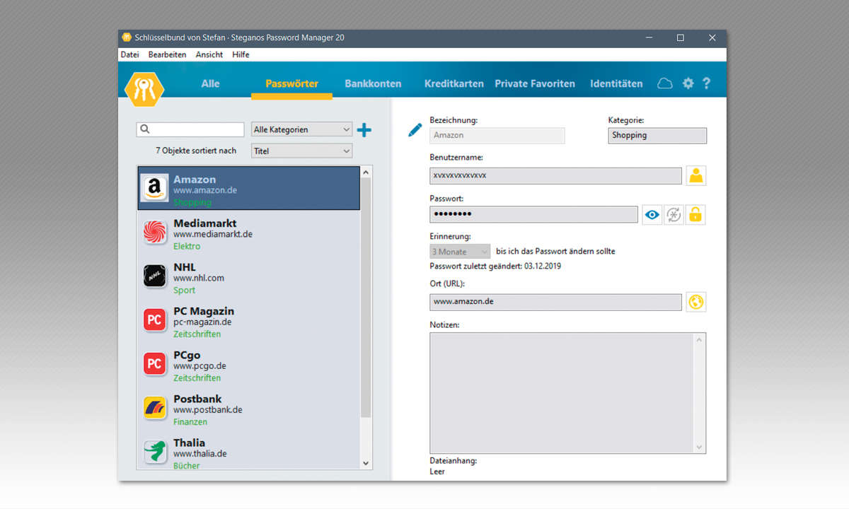Switch to the Private Favoriten tab
This screenshot has height=509, width=849.
pyautogui.click(x=535, y=83)
